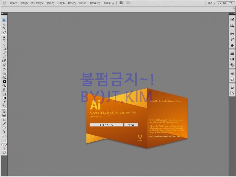The image size is (236, 177).
Task: Open the Stroke panel icon
Action: click(232, 53)
